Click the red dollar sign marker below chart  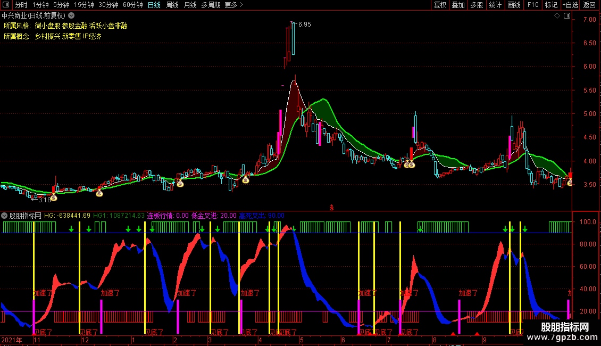(x=332, y=208)
